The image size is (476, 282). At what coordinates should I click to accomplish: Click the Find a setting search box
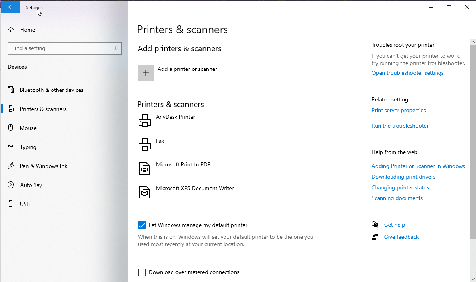[60, 48]
